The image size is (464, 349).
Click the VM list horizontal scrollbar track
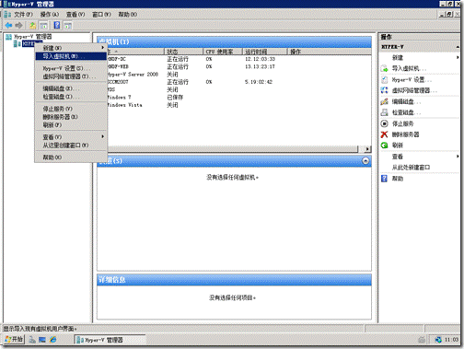(232, 149)
